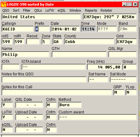
Task: Open the LoTW menu
Action: [x=50, y=10]
